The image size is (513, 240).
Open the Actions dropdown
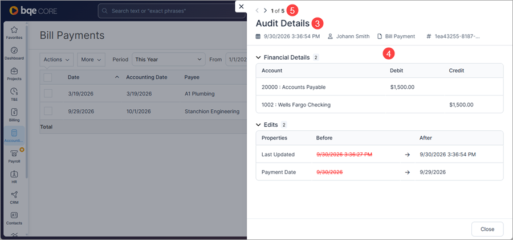[56, 59]
